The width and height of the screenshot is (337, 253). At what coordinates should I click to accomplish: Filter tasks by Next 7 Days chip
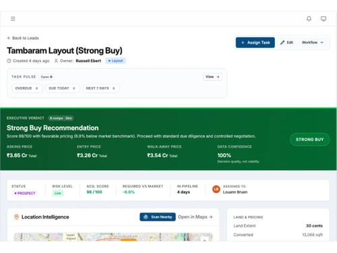coord(100,88)
